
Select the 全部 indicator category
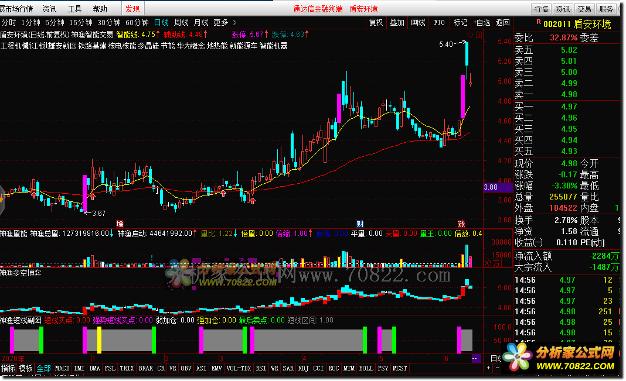point(43,368)
